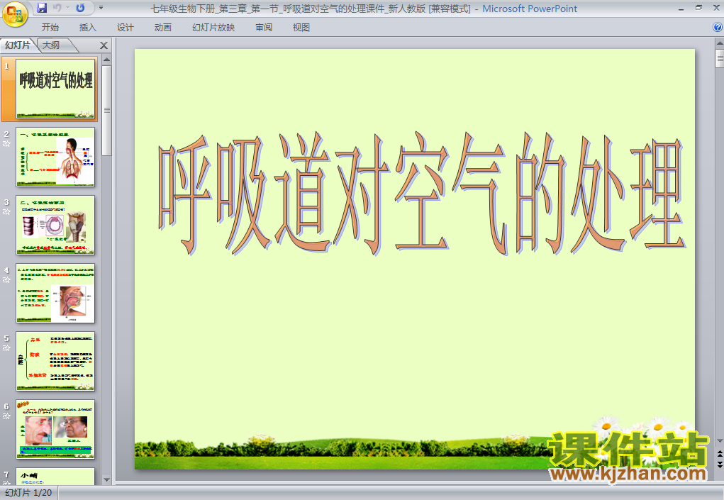
Task: Select the WordArt title 呼吸道对空气的处理
Action: [x=421, y=194]
